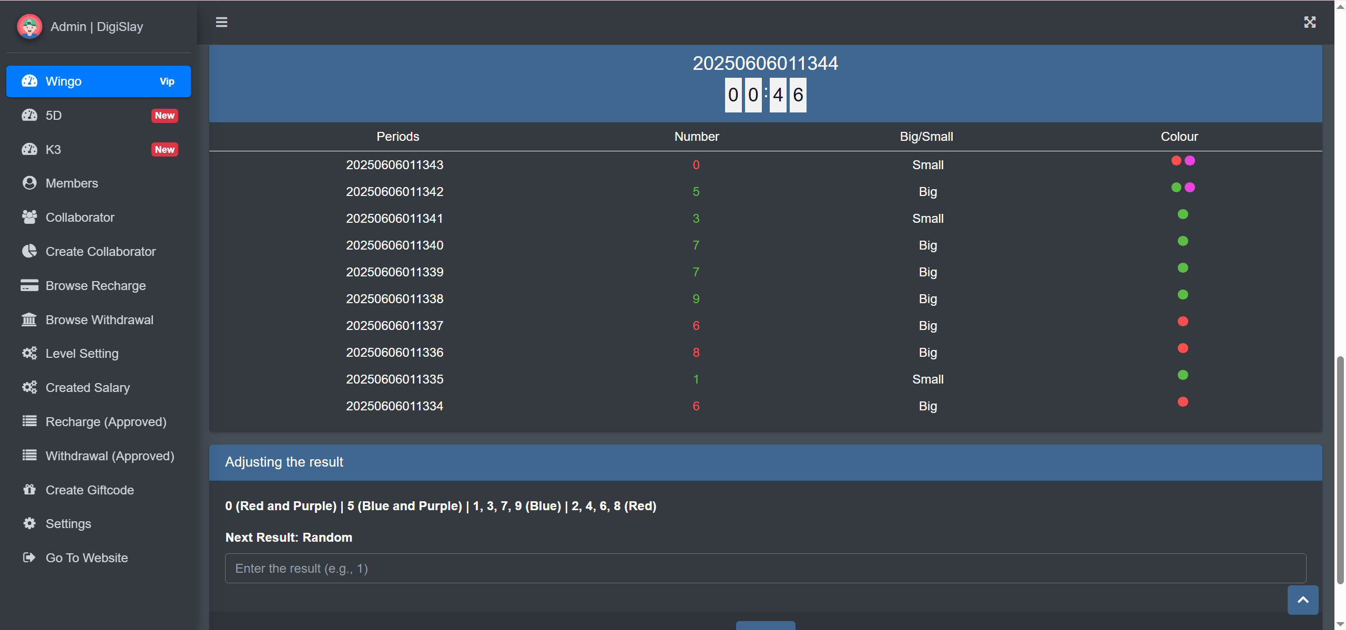The image size is (1346, 630).
Task: Open Level Setting page
Action: tap(82, 354)
